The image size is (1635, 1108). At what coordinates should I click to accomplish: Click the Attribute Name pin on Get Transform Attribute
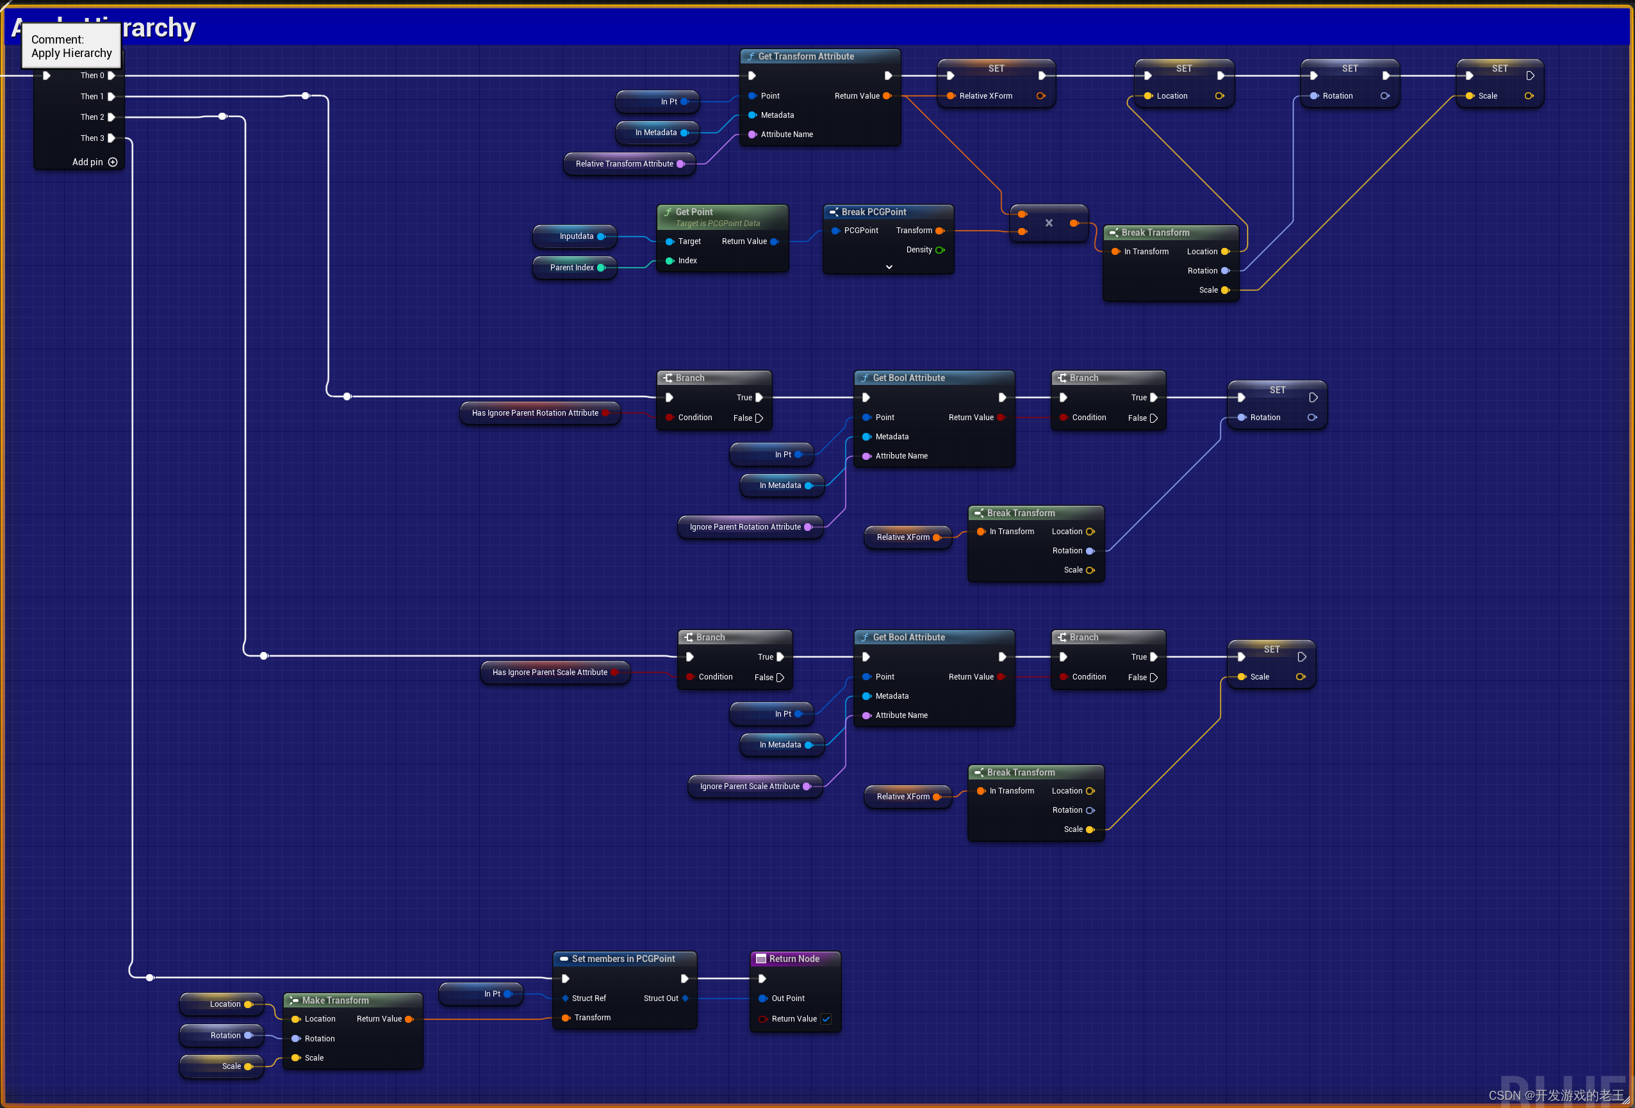(752, 134)
